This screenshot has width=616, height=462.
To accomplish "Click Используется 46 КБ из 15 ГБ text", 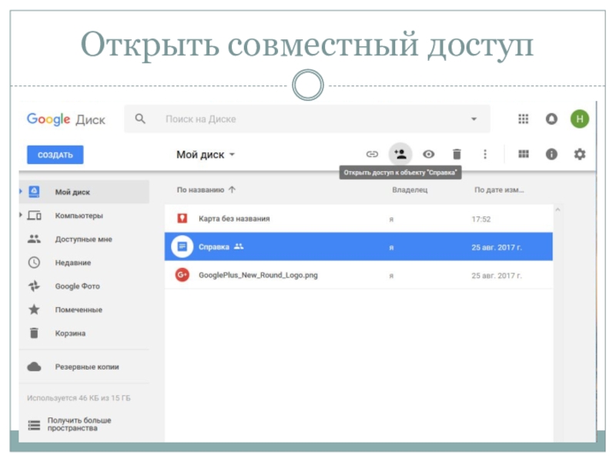I will pyautogui.click(x=79, y=397).
